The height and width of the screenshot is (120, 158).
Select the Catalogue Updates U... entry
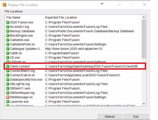click(26, 49)
